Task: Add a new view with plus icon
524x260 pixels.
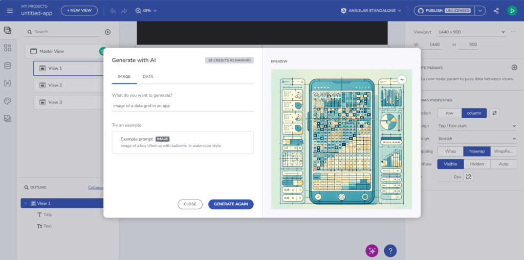Action: point(107,32)
